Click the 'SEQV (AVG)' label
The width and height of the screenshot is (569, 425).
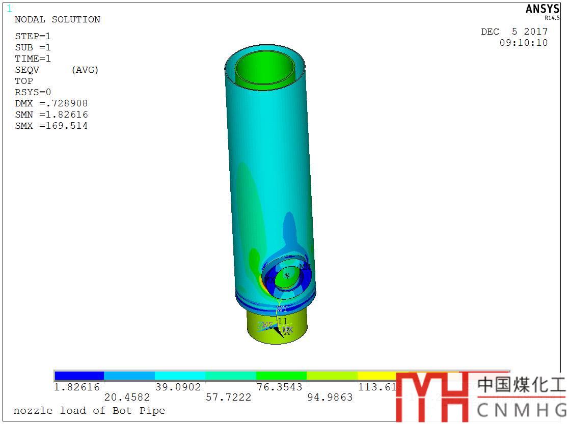tap(57, 70)
